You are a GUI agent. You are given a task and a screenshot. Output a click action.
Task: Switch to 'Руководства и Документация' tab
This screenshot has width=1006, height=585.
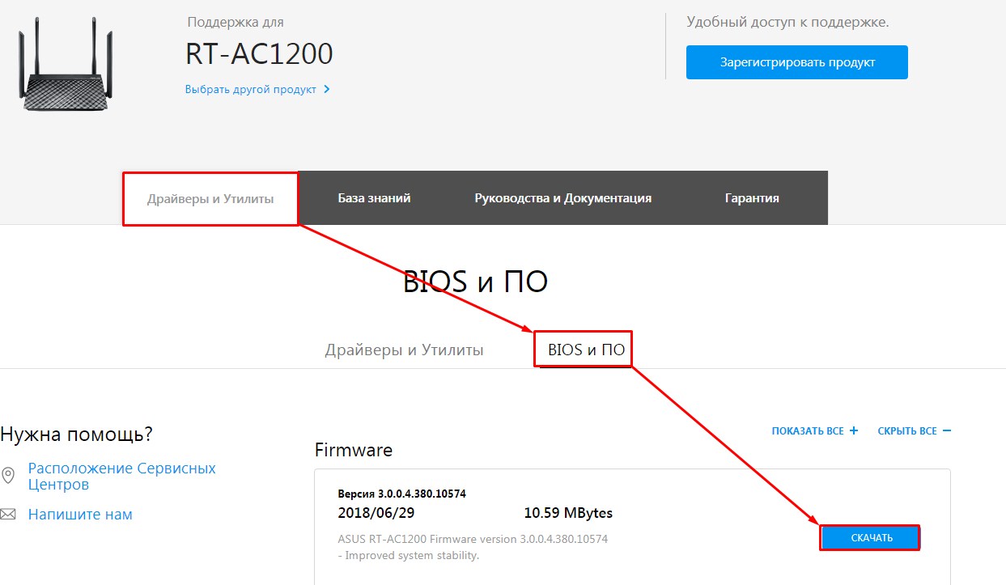[563, 197]
